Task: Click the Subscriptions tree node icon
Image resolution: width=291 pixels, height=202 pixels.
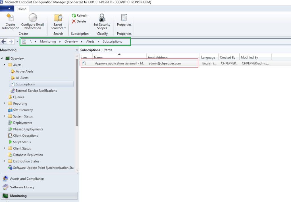Action: tap(13, 84)
